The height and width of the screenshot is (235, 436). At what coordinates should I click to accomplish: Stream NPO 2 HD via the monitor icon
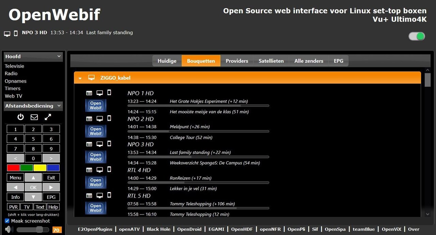tap(99, 118)
